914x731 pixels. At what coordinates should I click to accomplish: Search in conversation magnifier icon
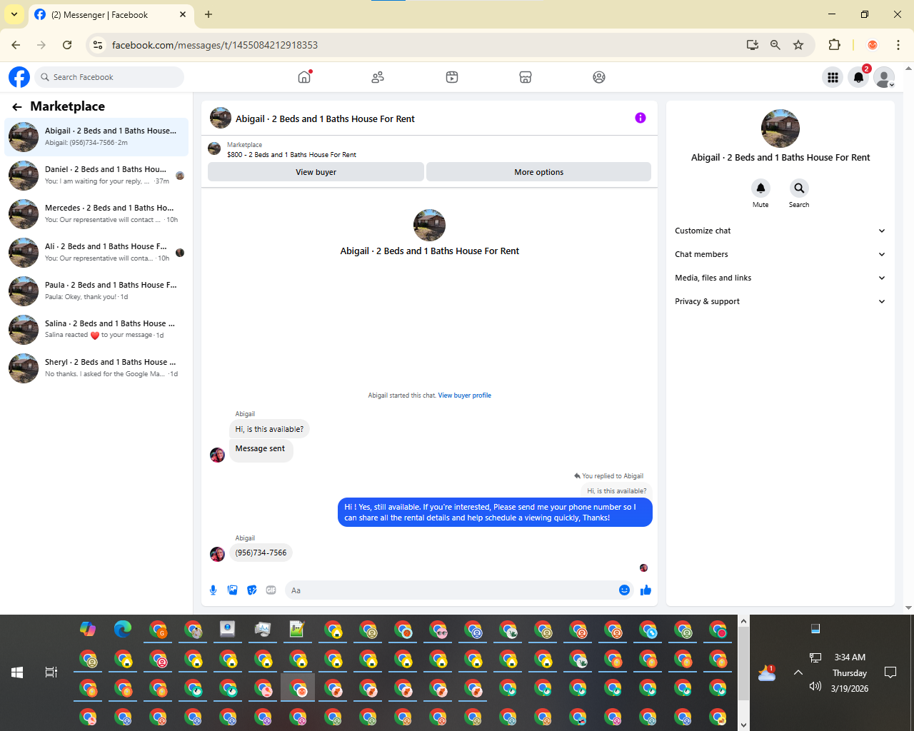coord(799,188)
